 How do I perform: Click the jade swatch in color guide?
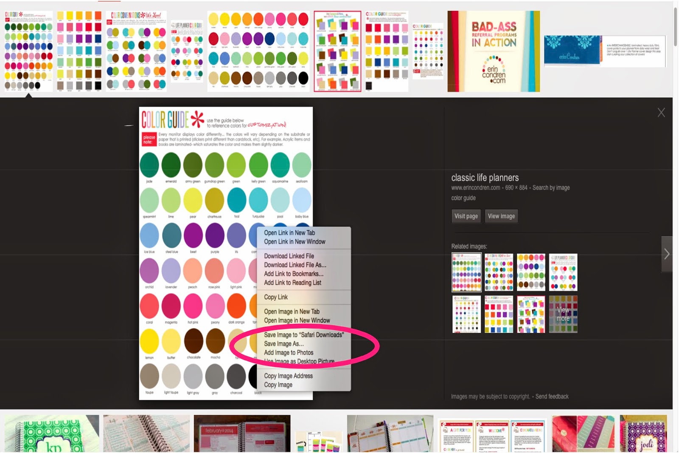[149, 165]
